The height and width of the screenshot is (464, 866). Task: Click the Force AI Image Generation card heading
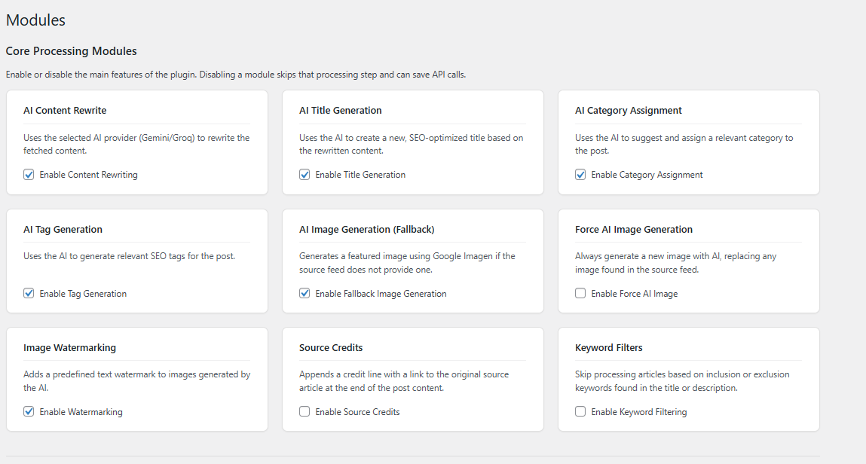(633, 230)
